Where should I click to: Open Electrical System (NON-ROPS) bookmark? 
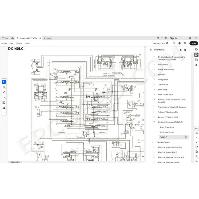pos(170,147)
